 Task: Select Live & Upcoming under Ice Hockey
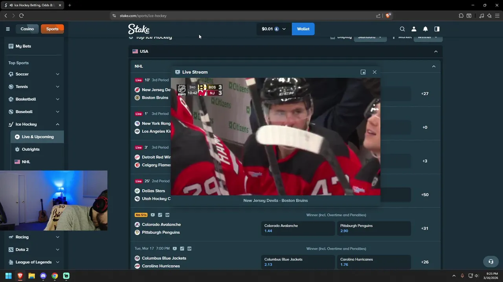pos(37,137)
